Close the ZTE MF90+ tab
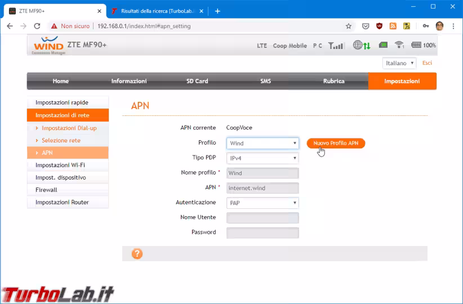Image resolution: width=463 pixels, height=304 pixels. pos(99,11)
